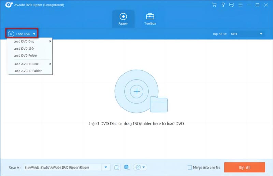Open the Rip All to MP4 dropdown
Image resolution: width=273 pixels, height=176 pixels.
247,34
